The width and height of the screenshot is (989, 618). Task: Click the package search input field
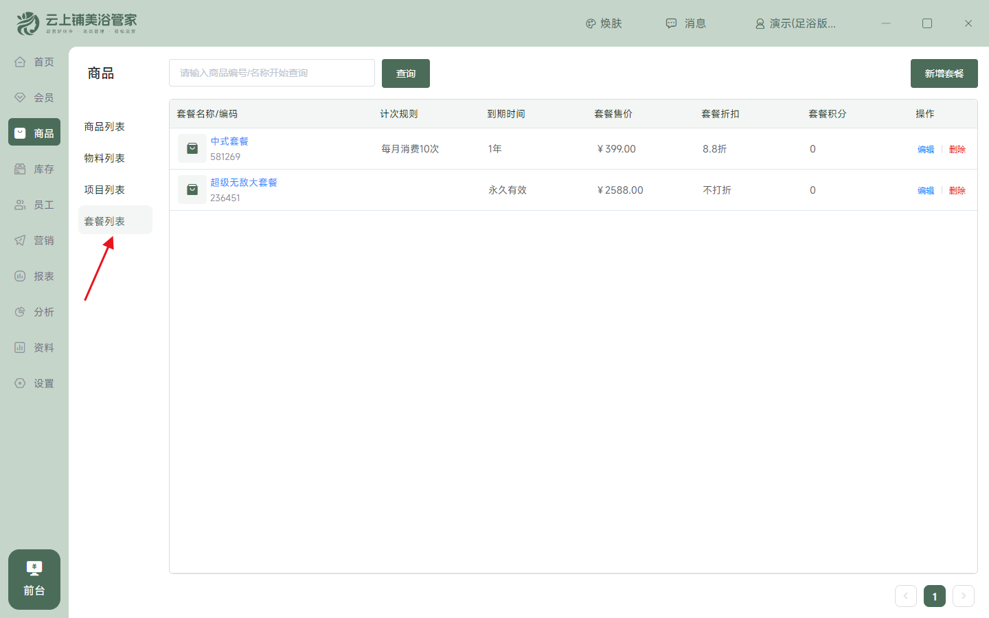click(x=271, y=73)
